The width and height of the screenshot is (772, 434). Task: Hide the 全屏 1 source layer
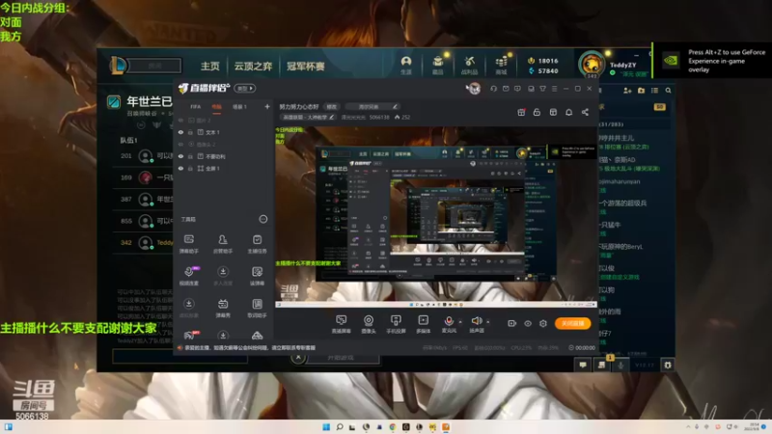[180, 168]
